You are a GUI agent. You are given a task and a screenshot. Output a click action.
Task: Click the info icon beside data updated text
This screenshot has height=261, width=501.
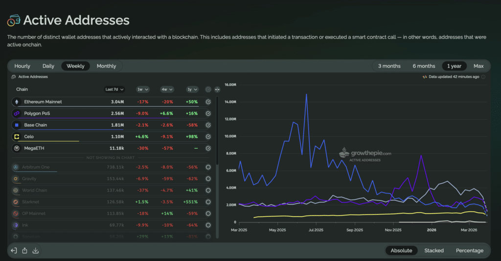coord(483,77)
